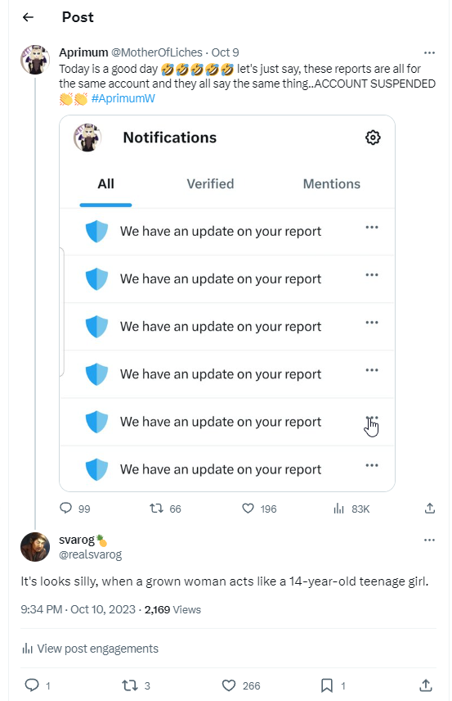Share Aprimum's post via share icon
This screenshot has height=701, width=452.
click(x=430, y=508)
